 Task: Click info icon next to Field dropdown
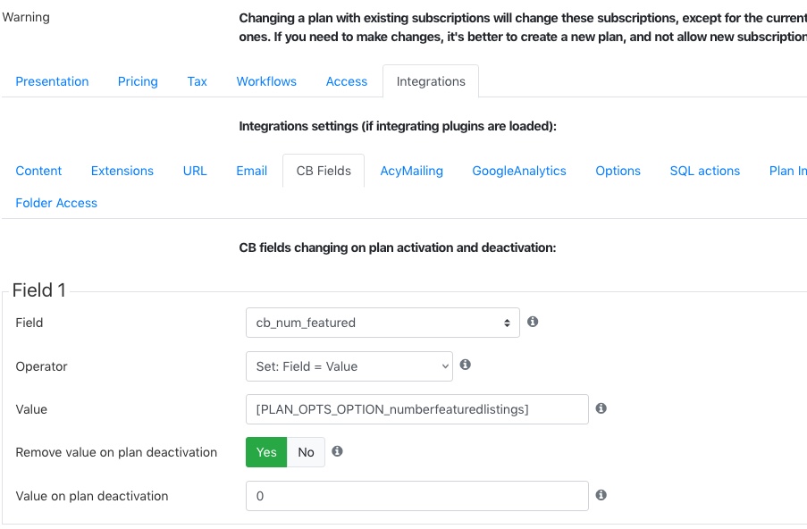point(533,322)
